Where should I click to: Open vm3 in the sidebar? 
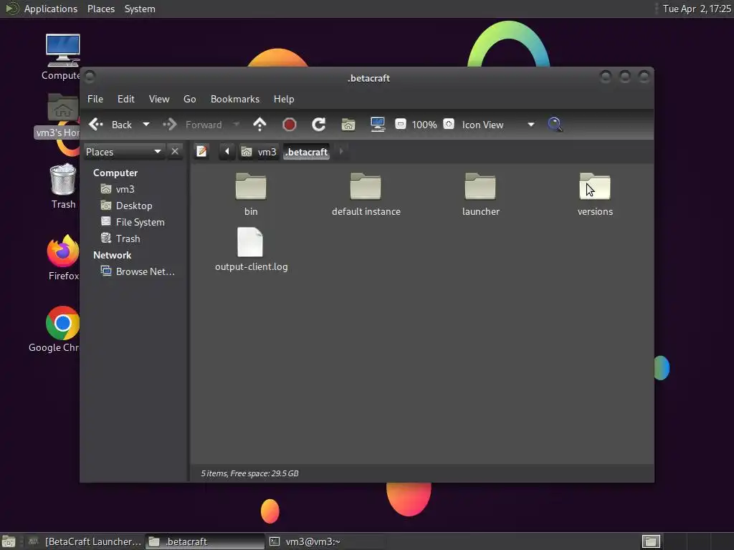[125, 189]
